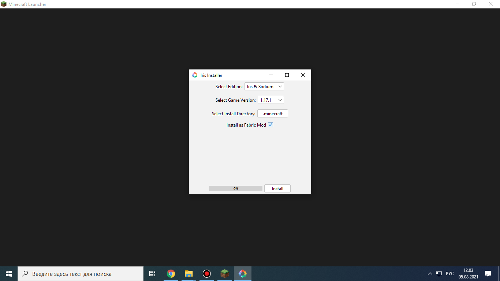500x281 pixels.
Task: Click the Install button
Action: 277,189
